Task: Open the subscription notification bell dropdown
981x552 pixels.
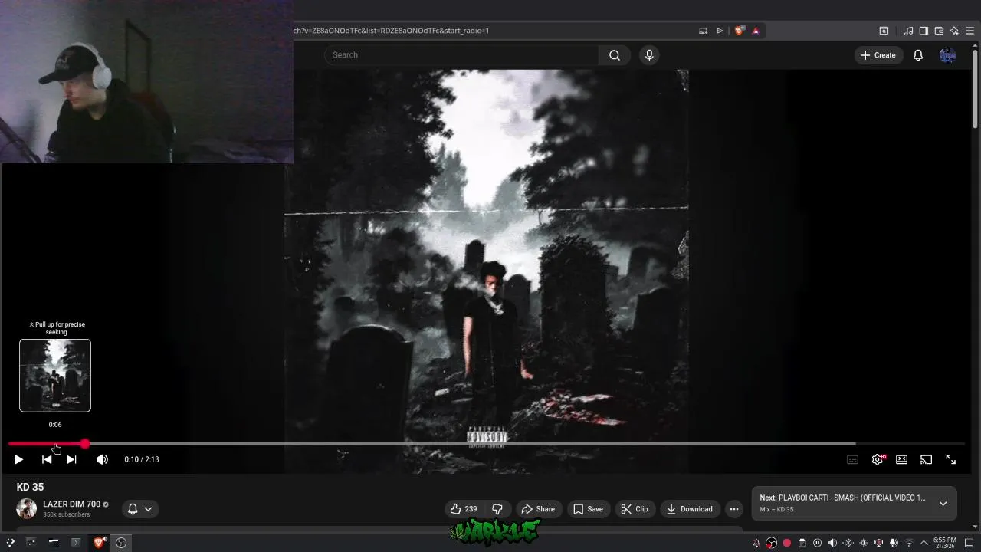Action: click(x=139, y=509)
